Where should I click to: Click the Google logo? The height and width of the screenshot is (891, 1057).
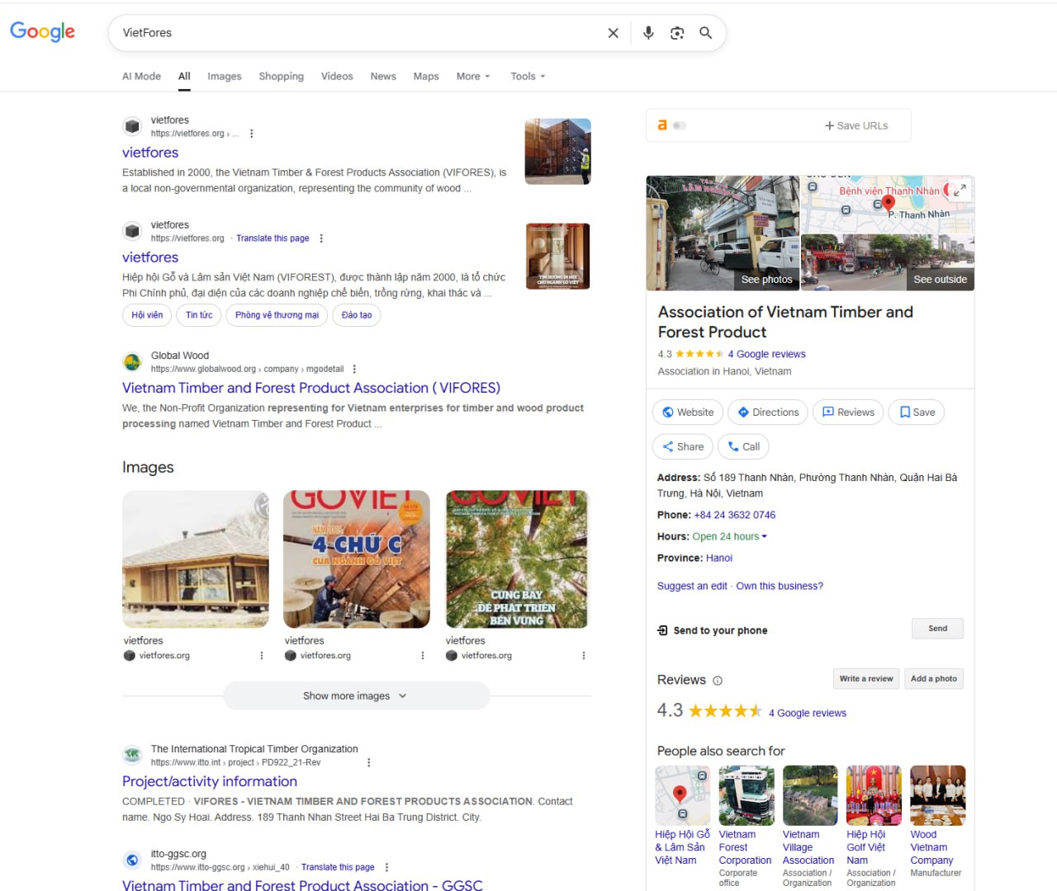[42, 32]
